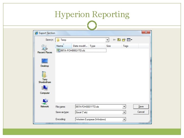Sort by Type column header
The width and height of the screenshot is (184, 138).
pos(97,46)
